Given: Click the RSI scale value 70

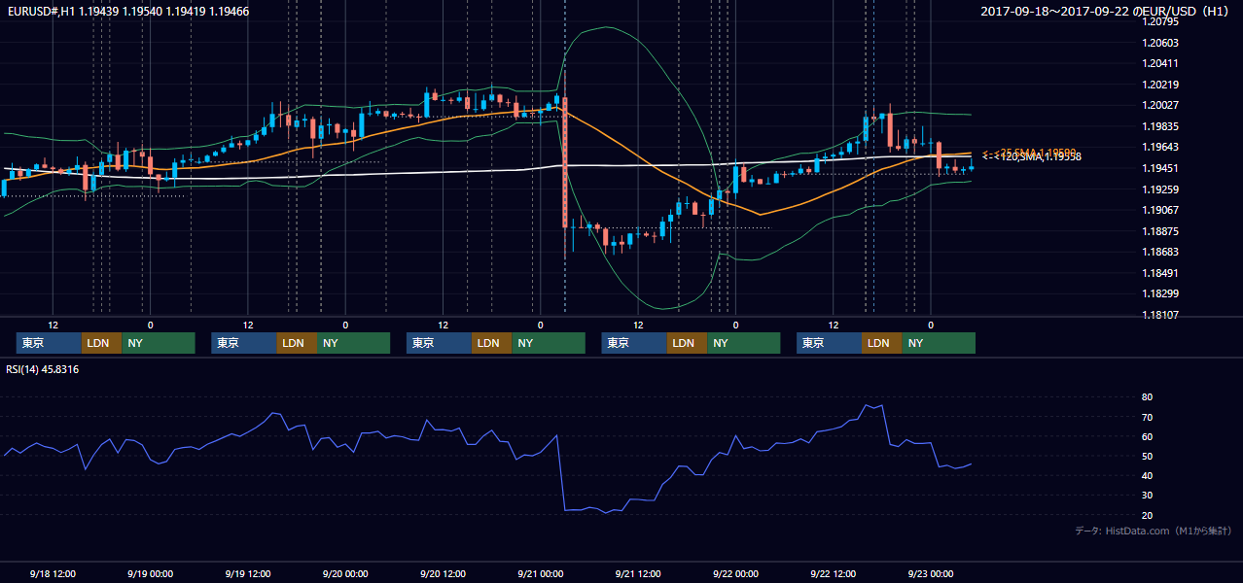Looking at the screenshot, I should (1148, 417).
